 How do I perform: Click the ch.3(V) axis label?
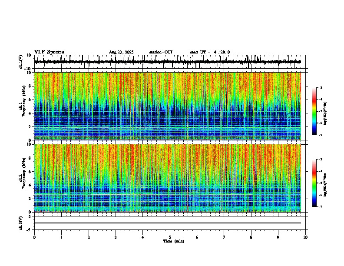point(20,223)
